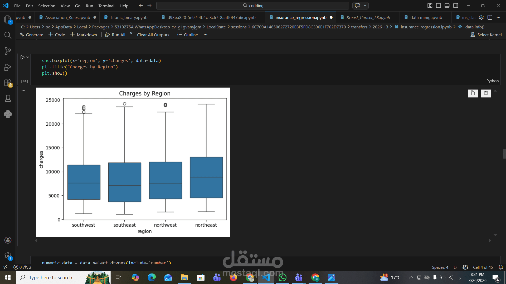Open the Explorer view in activity bar
Image resolution: width=506 pixels, height=284 pixels.
click(8, 19)
